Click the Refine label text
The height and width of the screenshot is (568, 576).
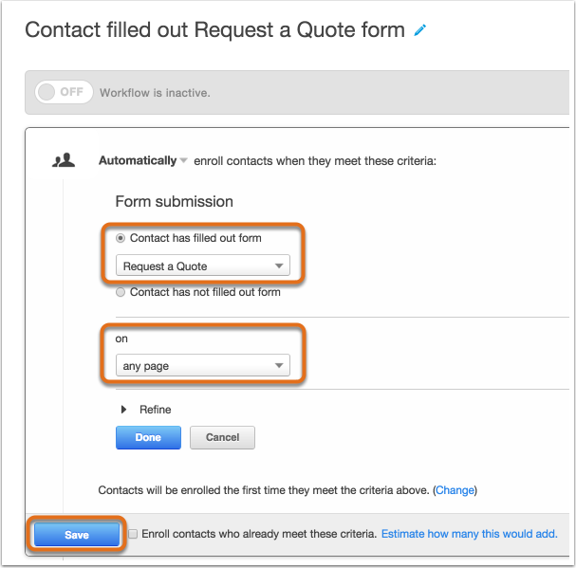tap(155, 410)
